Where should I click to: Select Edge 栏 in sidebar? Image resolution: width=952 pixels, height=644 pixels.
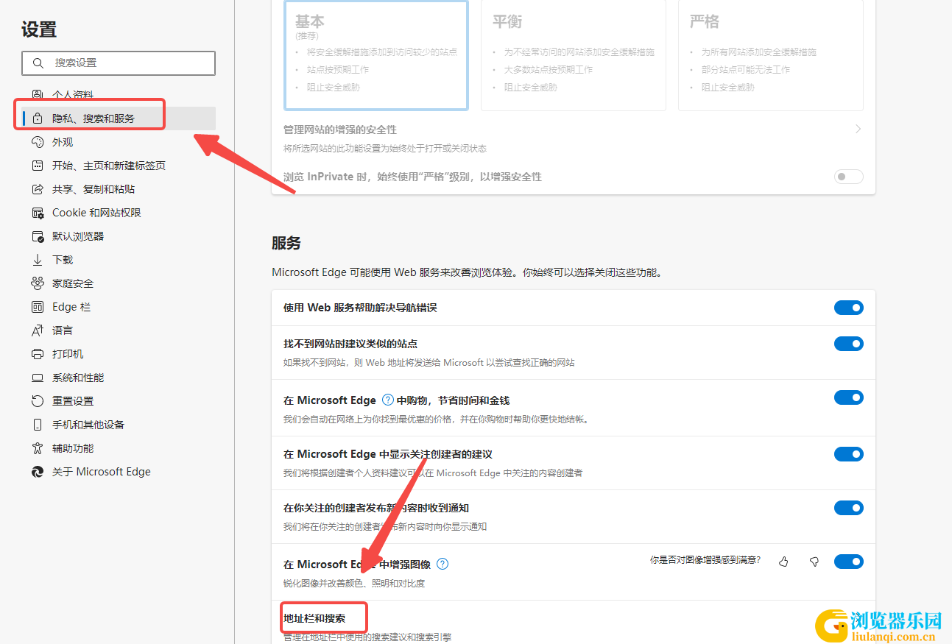[119, 307]
